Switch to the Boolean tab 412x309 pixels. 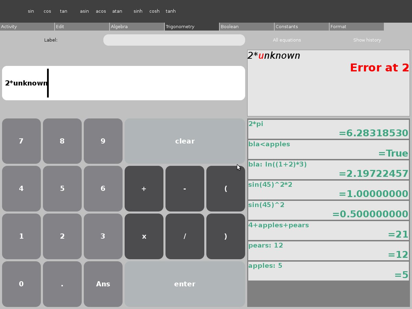[247, 26]
